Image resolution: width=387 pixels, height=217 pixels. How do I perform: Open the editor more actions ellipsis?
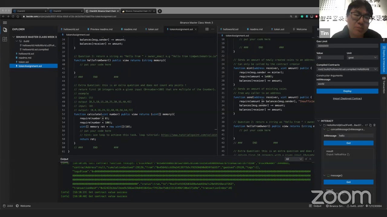213,29
